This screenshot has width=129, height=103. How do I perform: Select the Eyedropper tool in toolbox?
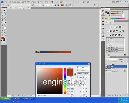tap(5, 15)
